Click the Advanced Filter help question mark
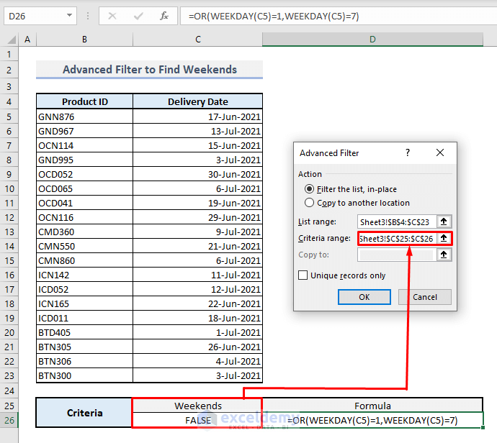The height and width of the screenshot is (443, 497). [x=408, y=153]
